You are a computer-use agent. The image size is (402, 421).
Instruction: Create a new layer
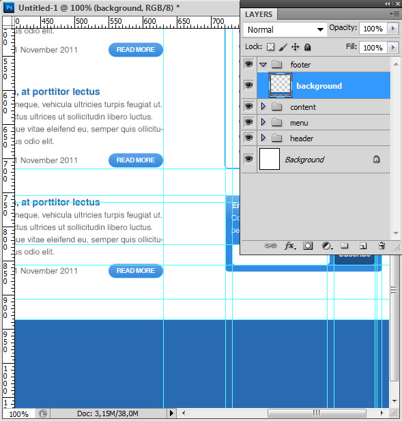pyautogui.click(x=363, y=246)
